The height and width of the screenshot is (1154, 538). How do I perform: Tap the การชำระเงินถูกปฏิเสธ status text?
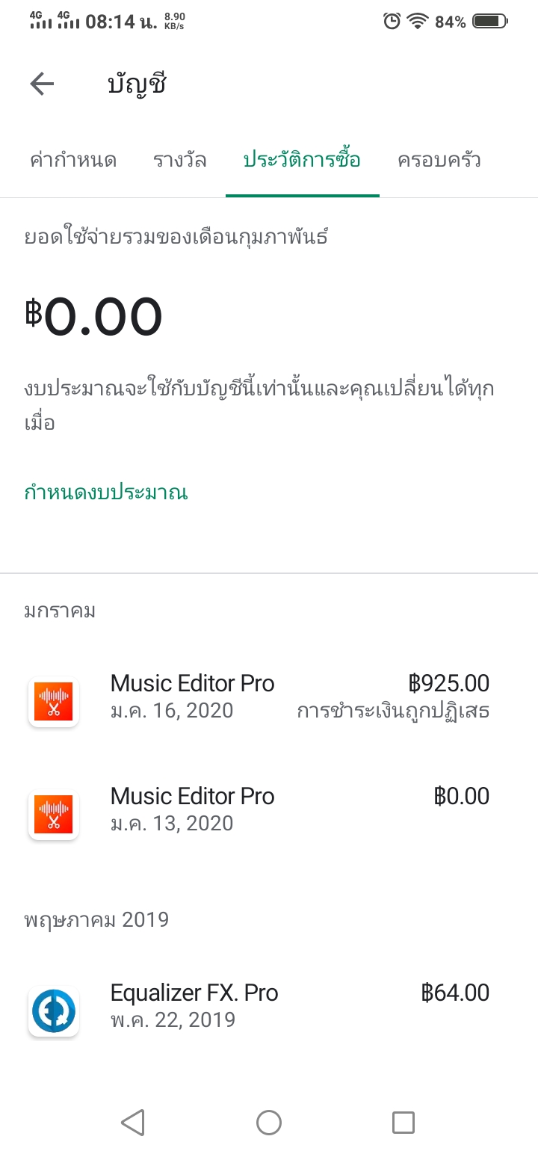coord(393,711)
